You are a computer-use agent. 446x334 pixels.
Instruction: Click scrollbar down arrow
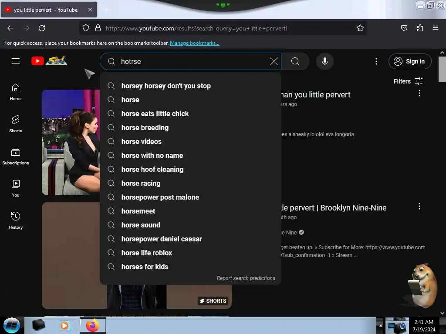442,313
